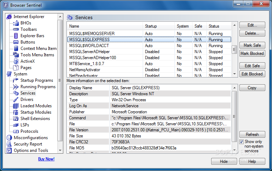Open Security Report section

click(x=28, y=144)
